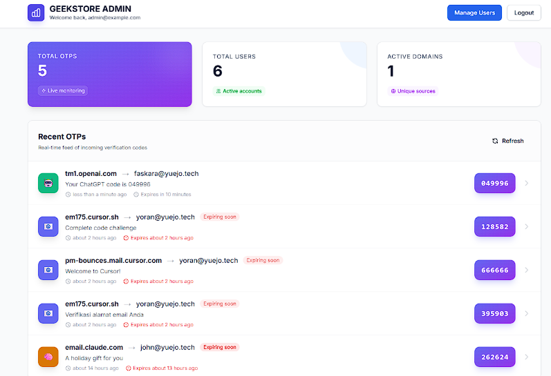Click the blue mail icon for Complete code challenge

pos(48,226)
